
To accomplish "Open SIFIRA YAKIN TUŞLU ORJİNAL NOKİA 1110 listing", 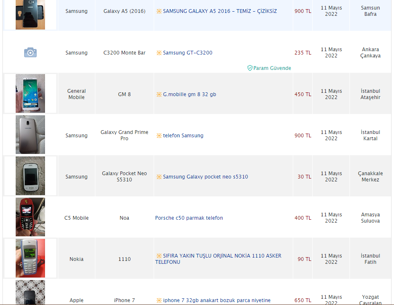I will coord(218,259).
